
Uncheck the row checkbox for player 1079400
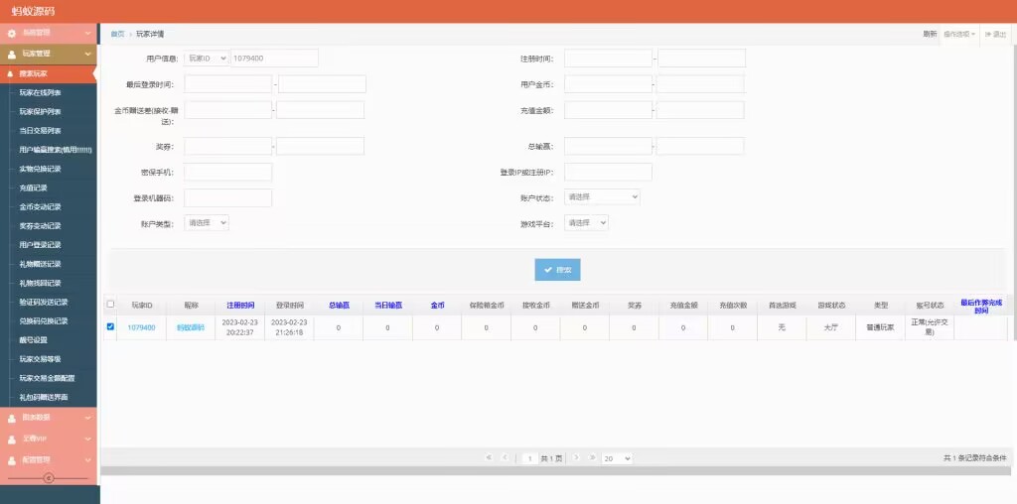(x=110, y=326)
